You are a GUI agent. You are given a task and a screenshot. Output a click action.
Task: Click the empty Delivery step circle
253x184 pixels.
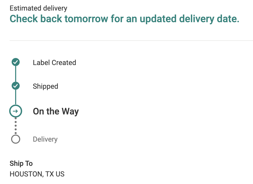click(x=16, y=139)
